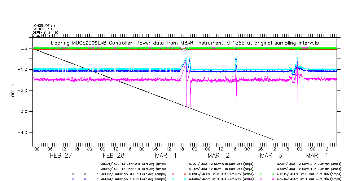364x181 pixels.
Task: Click the LONGITUDE metadata line
Action: (x=44, y=26)
